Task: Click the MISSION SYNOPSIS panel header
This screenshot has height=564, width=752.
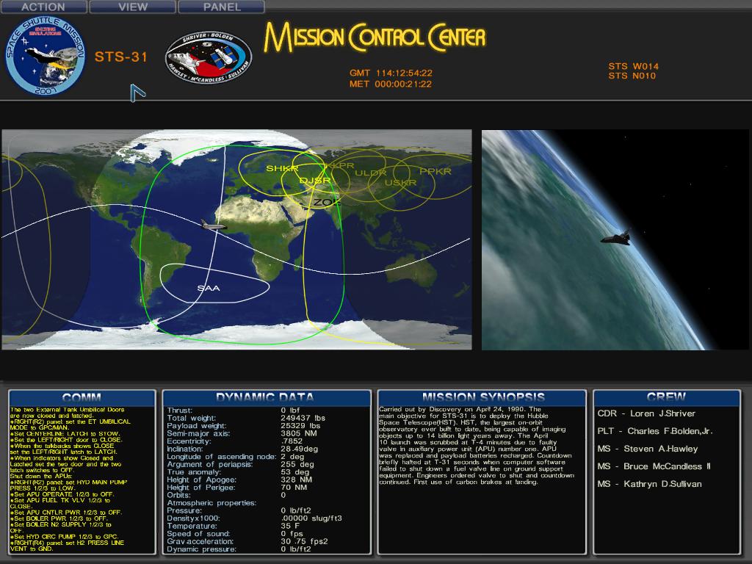Action: [482, 397]
